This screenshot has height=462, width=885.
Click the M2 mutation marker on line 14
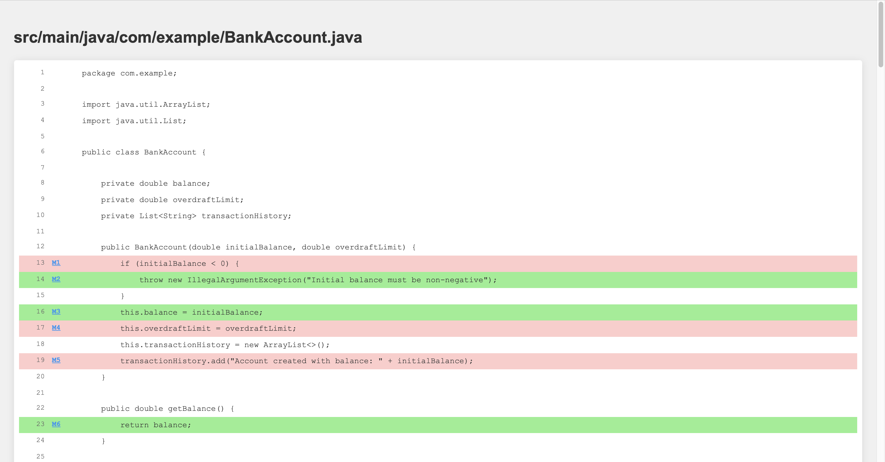pos(56,279)
